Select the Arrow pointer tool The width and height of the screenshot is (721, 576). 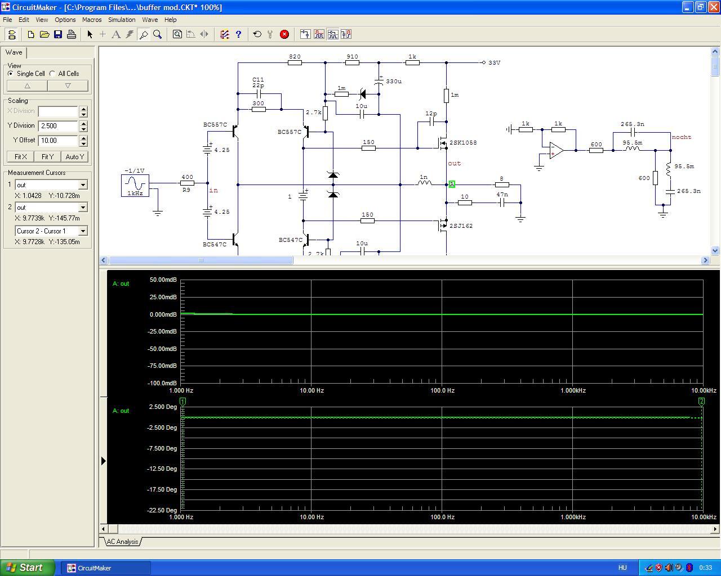click(90, 34)
